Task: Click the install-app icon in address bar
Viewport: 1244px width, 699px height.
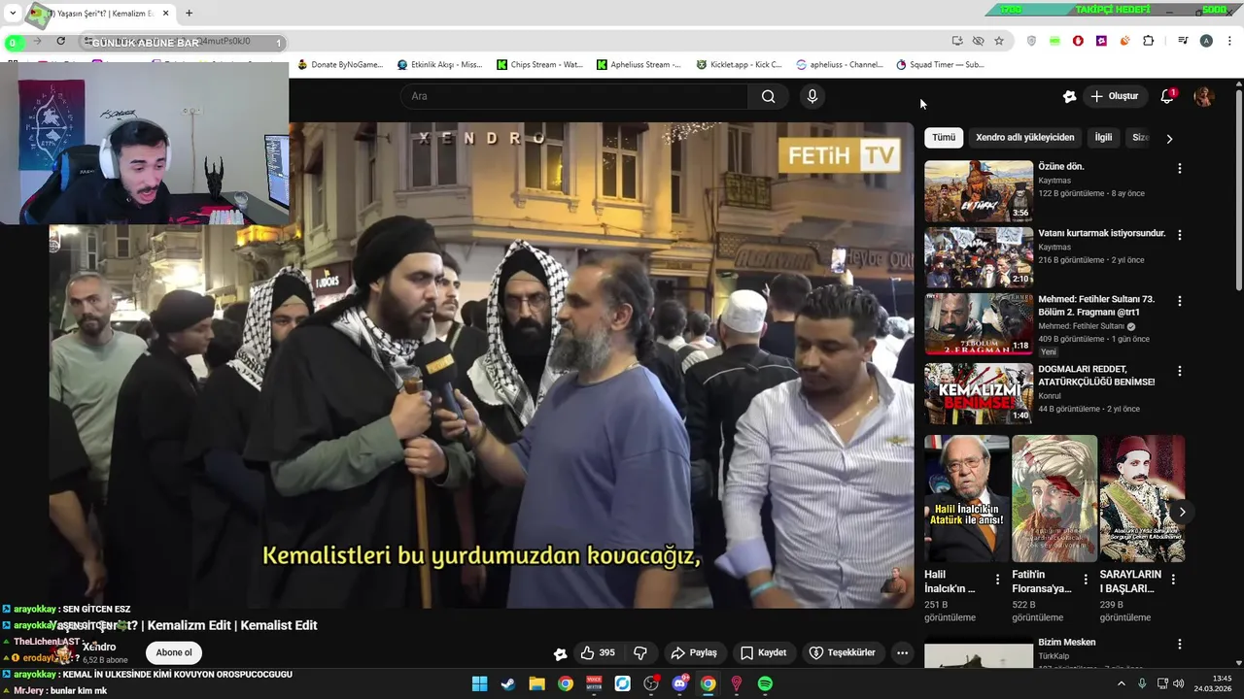Action: point(957,41)
